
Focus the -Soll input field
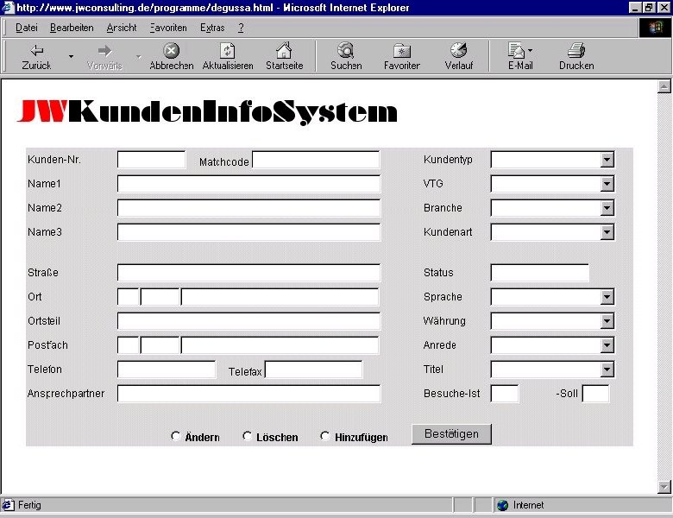(595, 394)
